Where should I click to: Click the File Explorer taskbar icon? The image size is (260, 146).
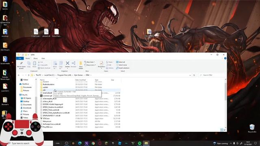(x=146, y=143)
